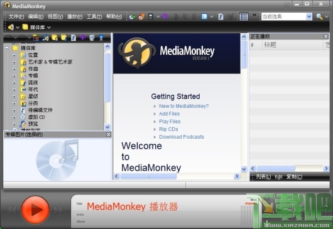Open the 当前选集 search scope combo box
Screen dimensions: 333x229
[x=287, y=16]
